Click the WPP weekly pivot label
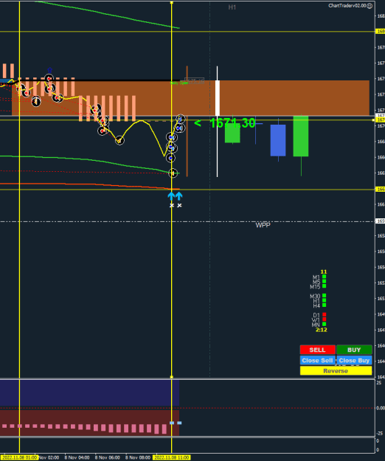The image size is (385, 461). click(263, 225)
